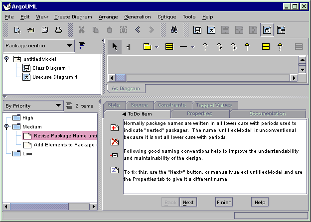Click the Resolve item red X icon

[115, 142]
